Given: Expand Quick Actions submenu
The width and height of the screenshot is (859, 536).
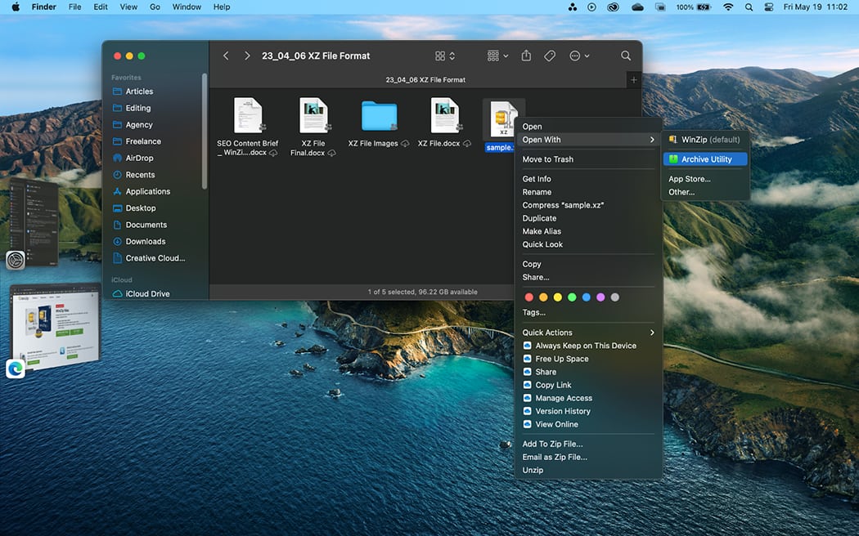Looking at the screenshot, I should [588, 333].
